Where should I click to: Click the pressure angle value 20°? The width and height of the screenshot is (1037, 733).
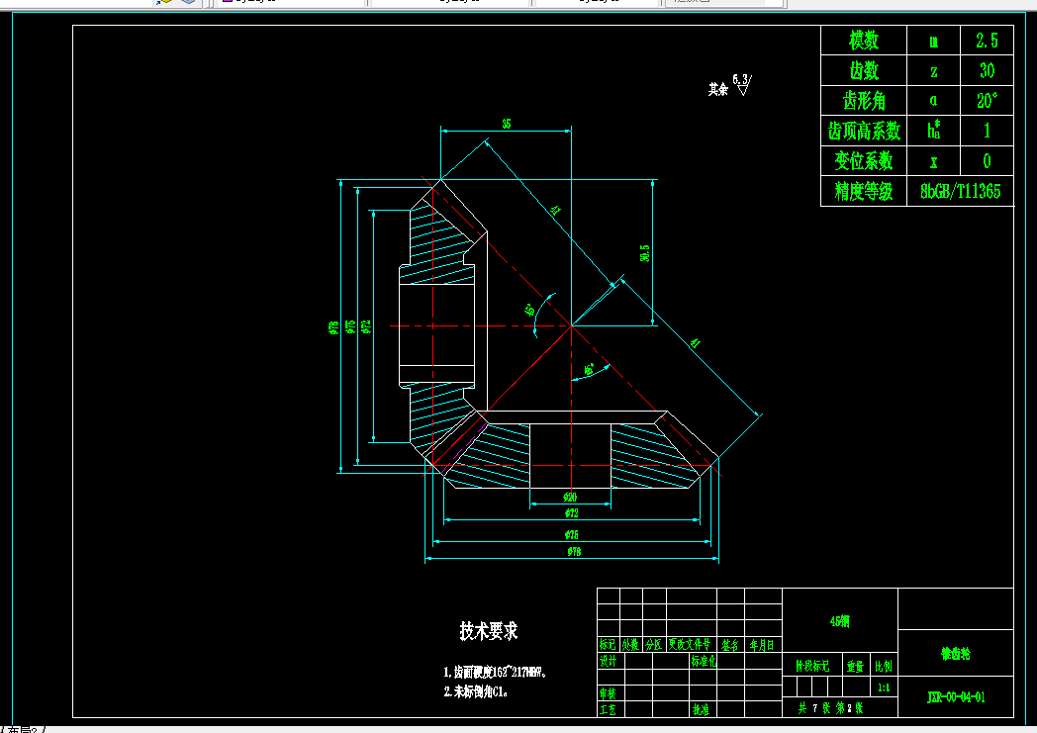[x=987, y=101]
